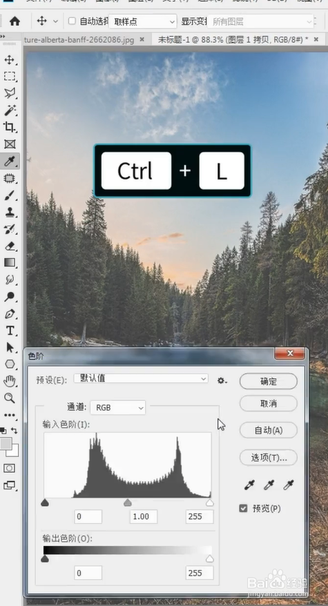This screenshot has width=328, height=606.
Task: Pick the black point eyedropper in Levels
Action: tap(249, 485)
